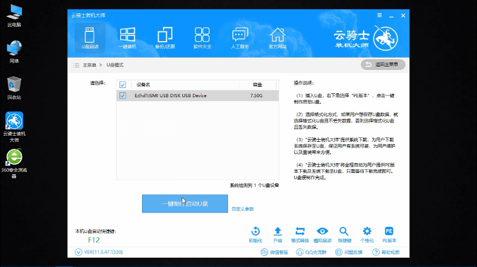Image resolution: width=477 pixels, height=267 pixels.
Task: Select 云骑士装机大师 desktop shortcut
Action: (x=14, y=127)
